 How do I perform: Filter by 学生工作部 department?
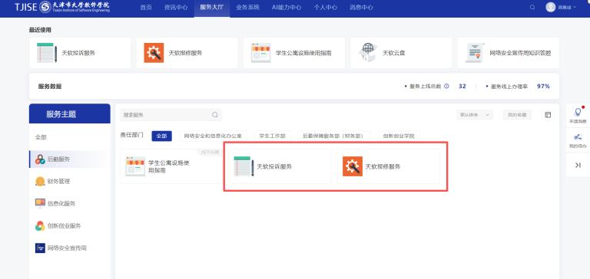point(273,136)
